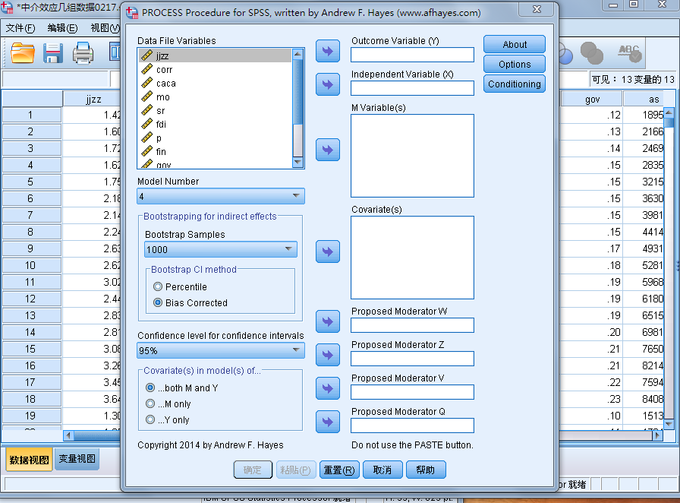Click Proposed Moderator Q field

click(412, 425)
